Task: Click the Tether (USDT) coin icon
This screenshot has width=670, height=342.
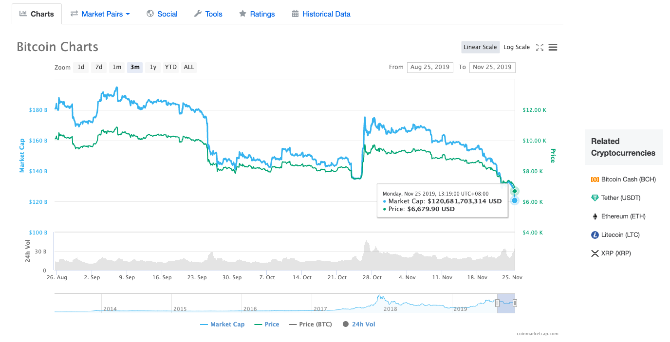Action: 595,198
